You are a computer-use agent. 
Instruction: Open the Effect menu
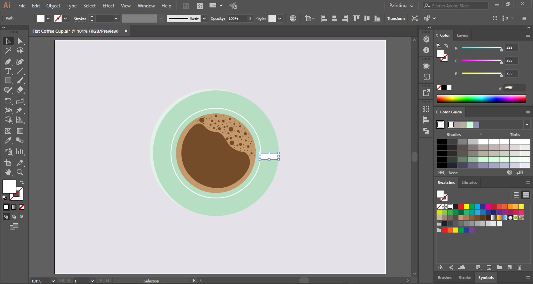(108, 5)
